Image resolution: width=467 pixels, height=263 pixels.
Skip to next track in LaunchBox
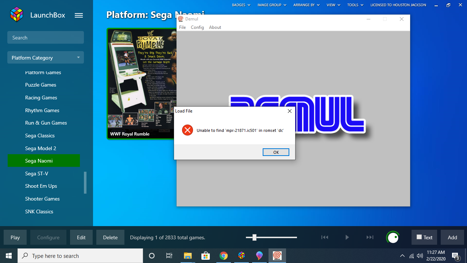(370, 237)
